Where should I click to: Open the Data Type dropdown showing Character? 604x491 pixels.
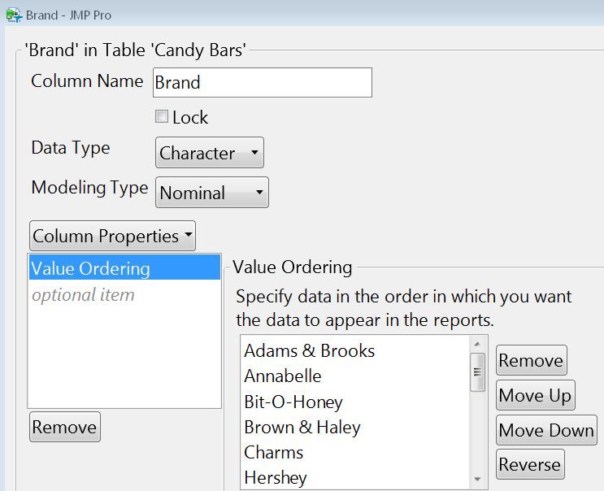coord(210,153)
